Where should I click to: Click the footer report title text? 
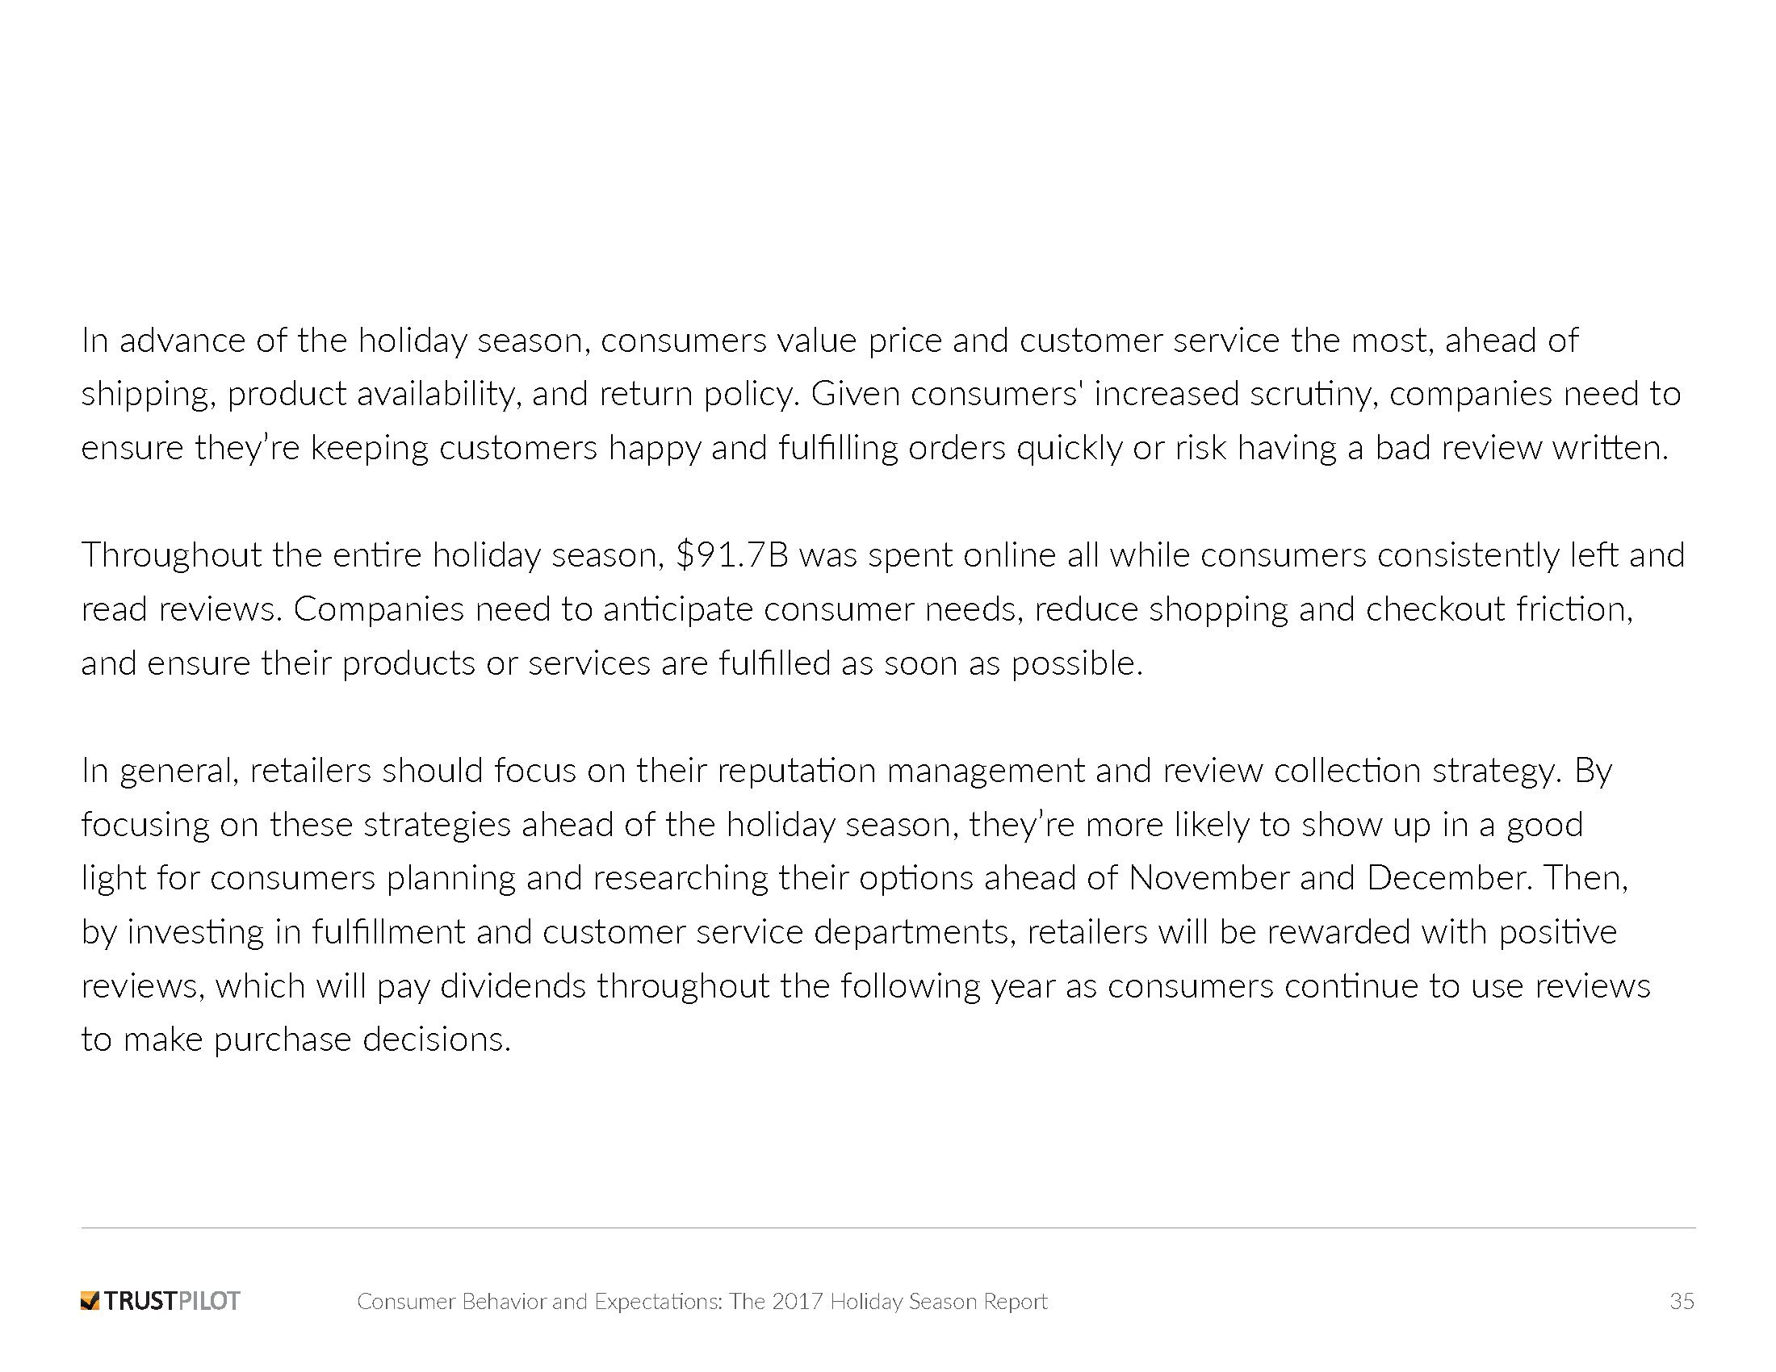702,1301
